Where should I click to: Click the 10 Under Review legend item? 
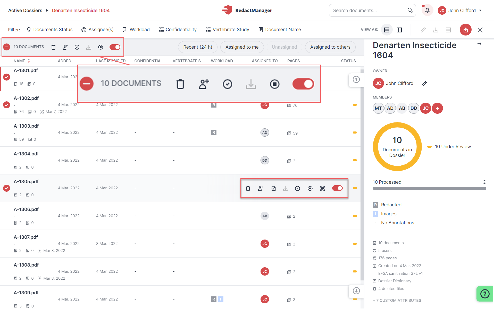click(449, 147)
